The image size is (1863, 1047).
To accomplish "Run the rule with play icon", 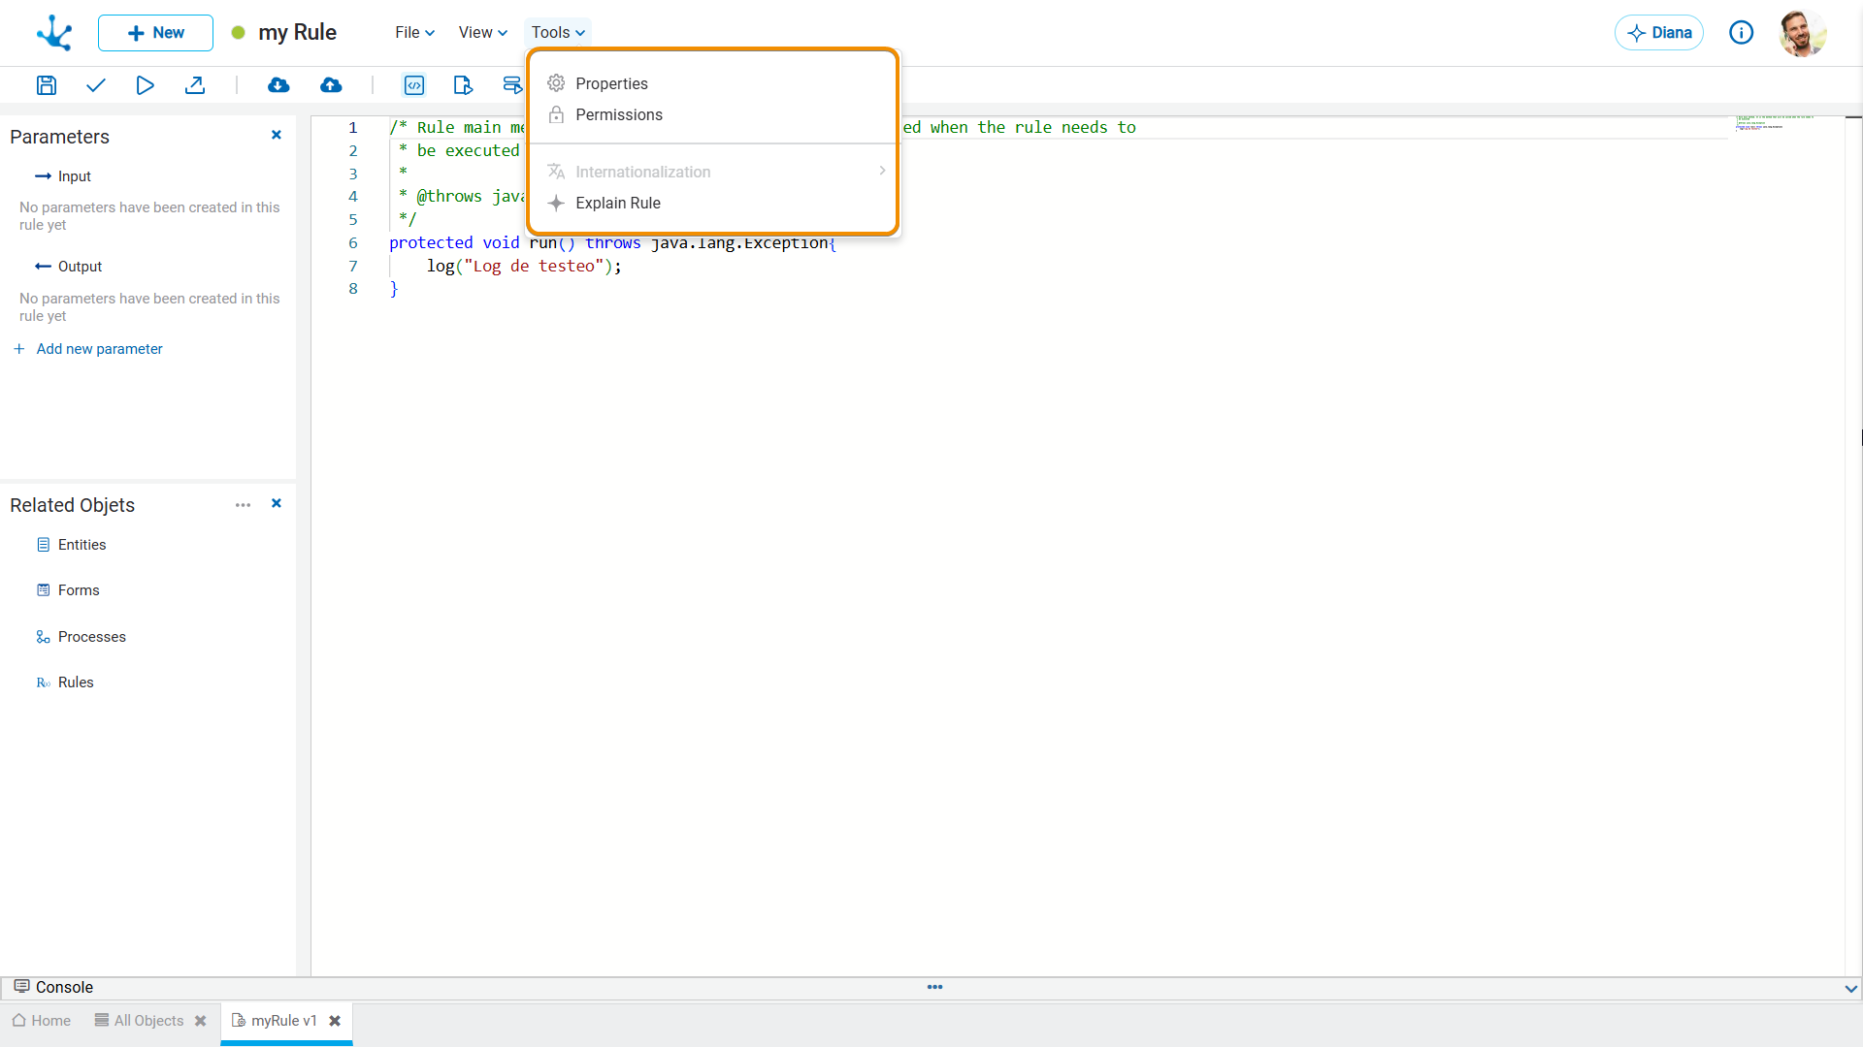I will pos(145,85).
